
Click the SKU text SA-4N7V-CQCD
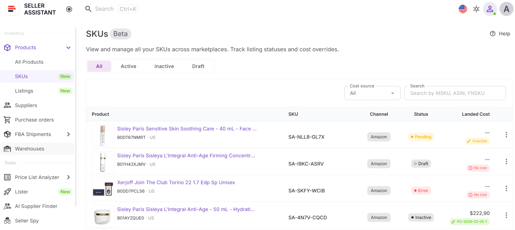pos(308,218)
